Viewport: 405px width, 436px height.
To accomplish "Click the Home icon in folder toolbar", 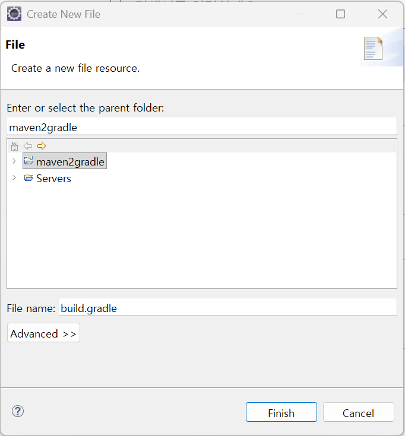I will [15, 146].
